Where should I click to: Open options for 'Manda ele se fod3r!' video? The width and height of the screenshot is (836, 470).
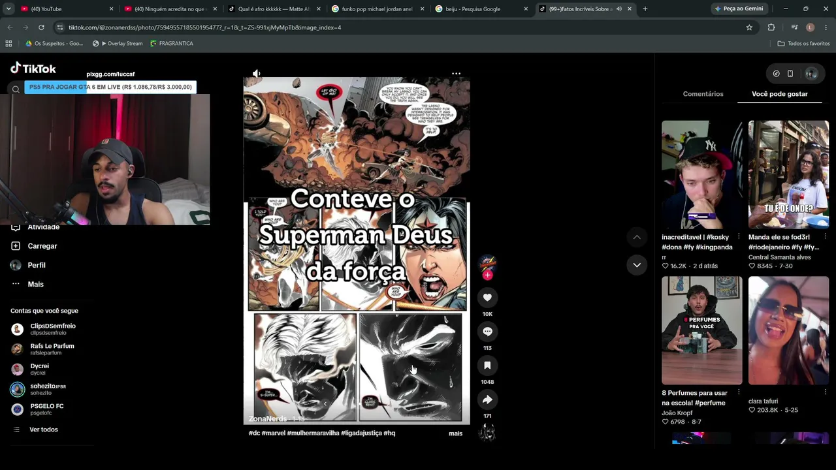pyautogui.click(x=825, y=236)
